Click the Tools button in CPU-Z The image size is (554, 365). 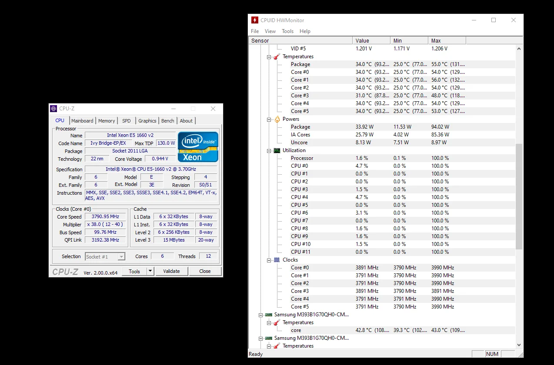click(134, 271)
